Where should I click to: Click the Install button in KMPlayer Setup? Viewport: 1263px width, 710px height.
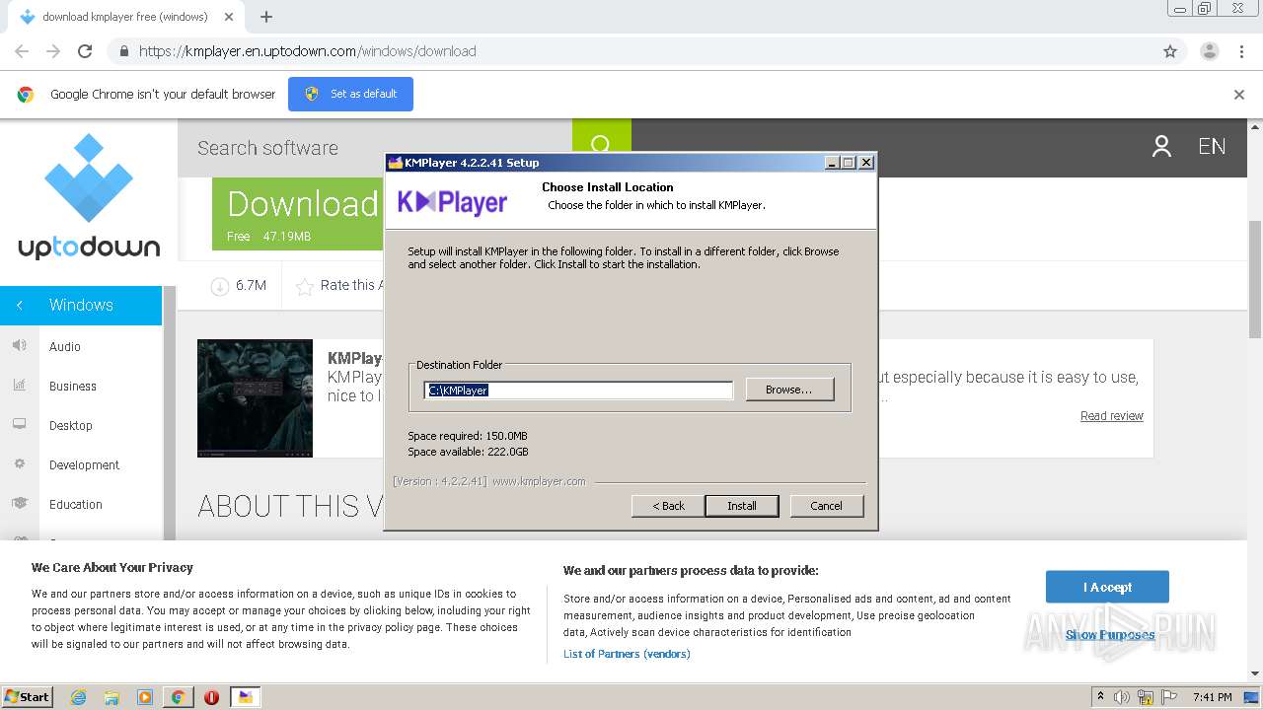click(x=742, y=506)
